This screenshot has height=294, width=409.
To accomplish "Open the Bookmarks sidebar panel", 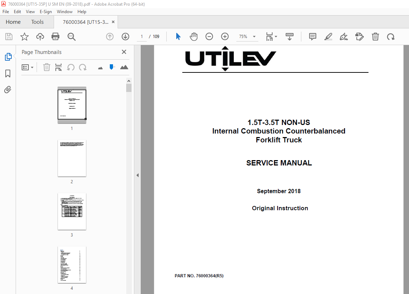I will [x=8, y=73].
